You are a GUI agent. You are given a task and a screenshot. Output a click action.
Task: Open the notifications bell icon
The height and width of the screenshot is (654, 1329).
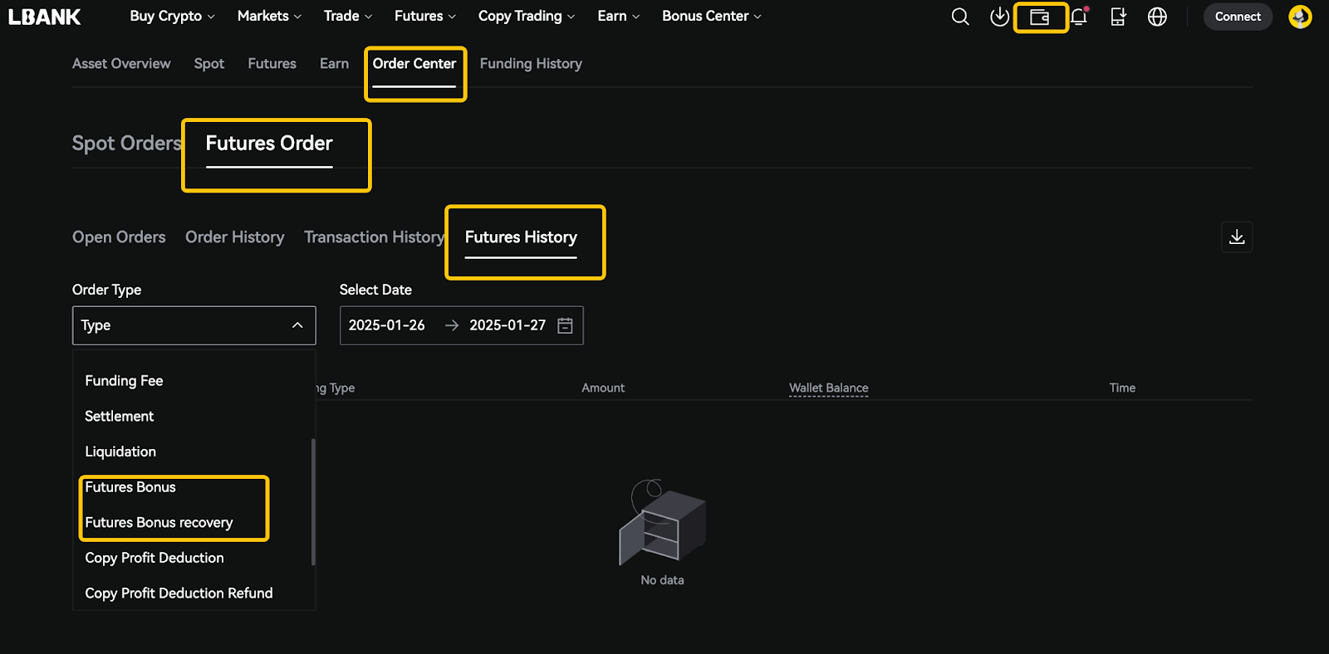[1078, 17]
